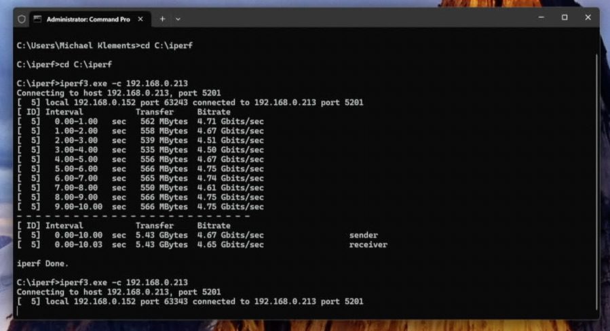Click the 0.00-10.00 sec sender summary row
Image resolution: width=610 pixels, height=331 pixels.
point(197,235)
